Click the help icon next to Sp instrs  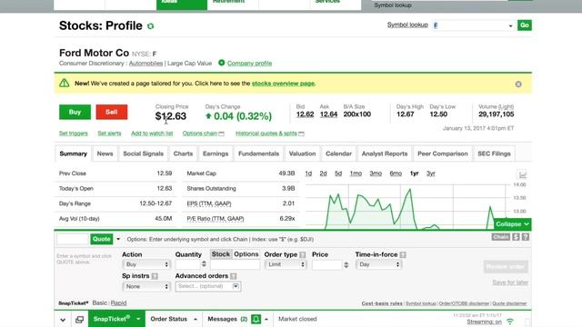[155, 276]
